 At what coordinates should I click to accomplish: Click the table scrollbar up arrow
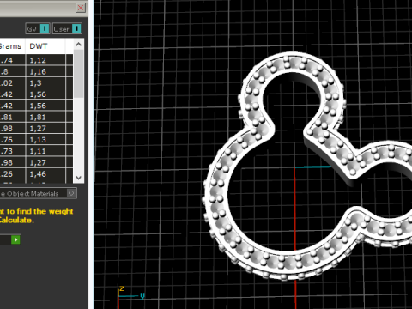tap(79, 45)
